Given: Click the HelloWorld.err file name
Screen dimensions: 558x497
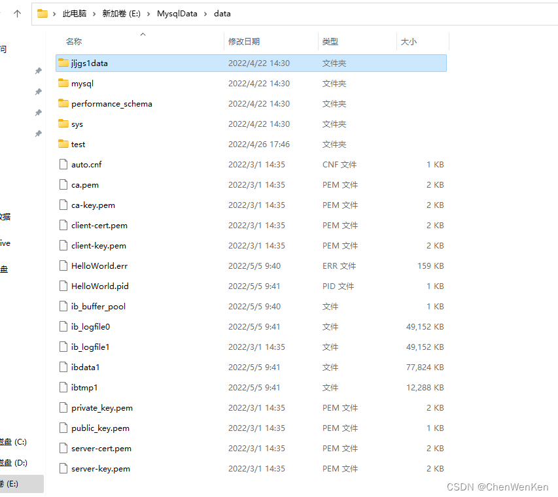Looking at the screenshot, I should point(99,266).
